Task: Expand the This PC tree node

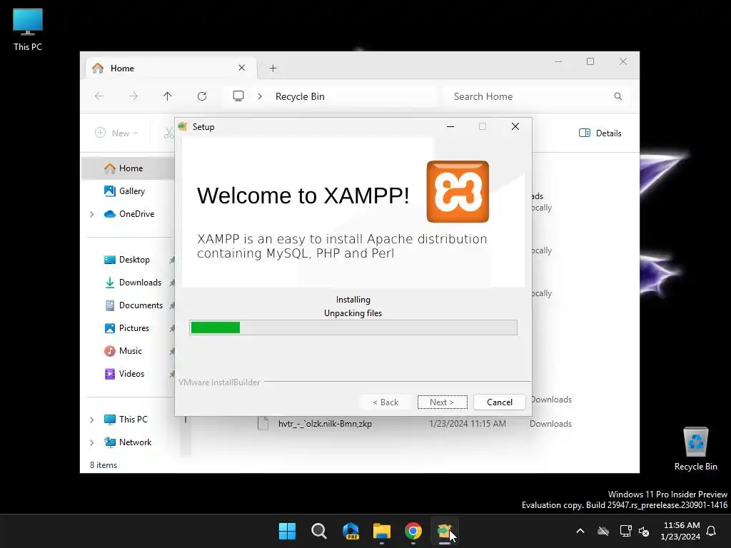Action: 92,420
